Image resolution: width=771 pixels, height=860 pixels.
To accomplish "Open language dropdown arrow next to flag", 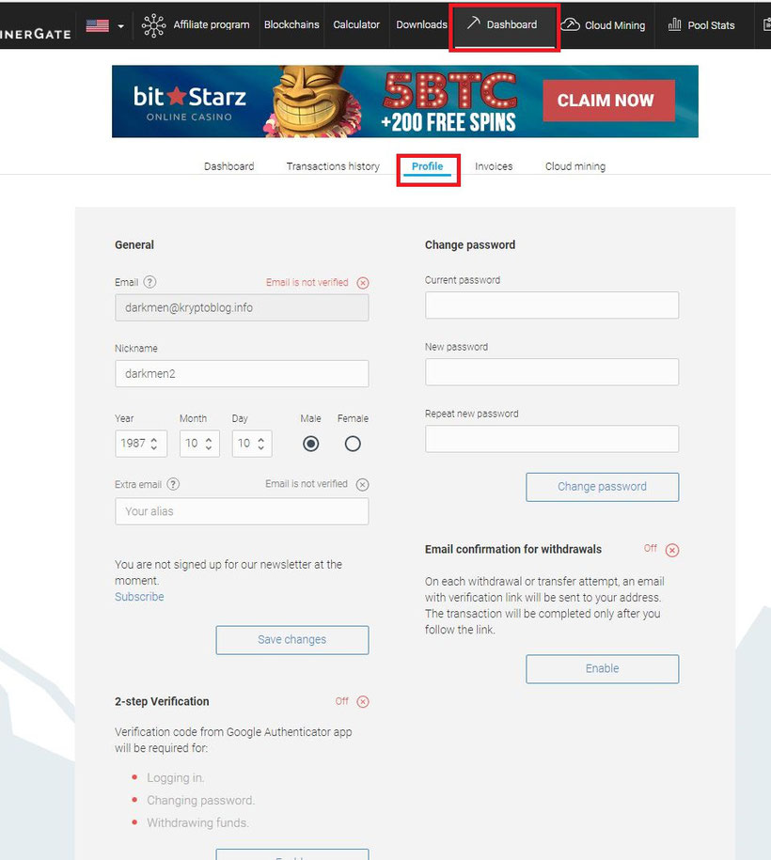I will pyautogui.click(x=120, y=25).
